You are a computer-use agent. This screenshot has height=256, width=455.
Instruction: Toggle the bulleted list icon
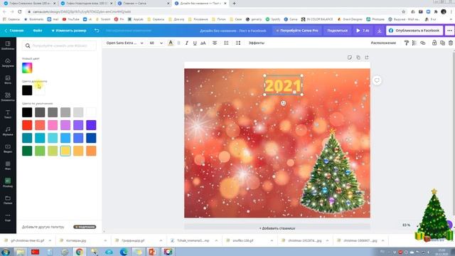click(226, 43)
